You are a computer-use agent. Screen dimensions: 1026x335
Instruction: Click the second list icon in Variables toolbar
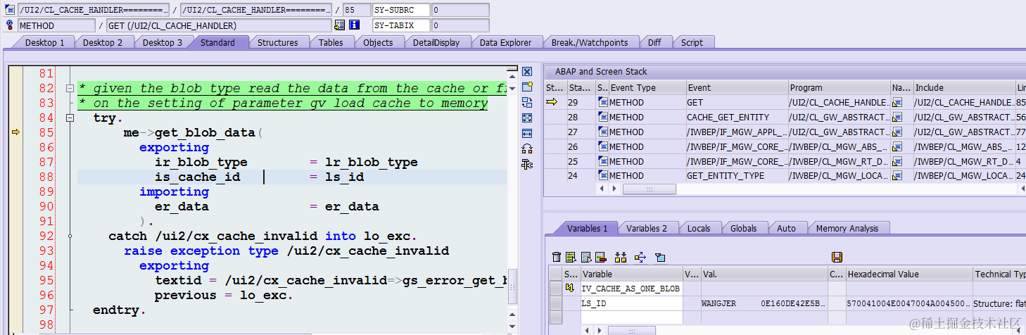pyautogui.click(x=585, y=258)
